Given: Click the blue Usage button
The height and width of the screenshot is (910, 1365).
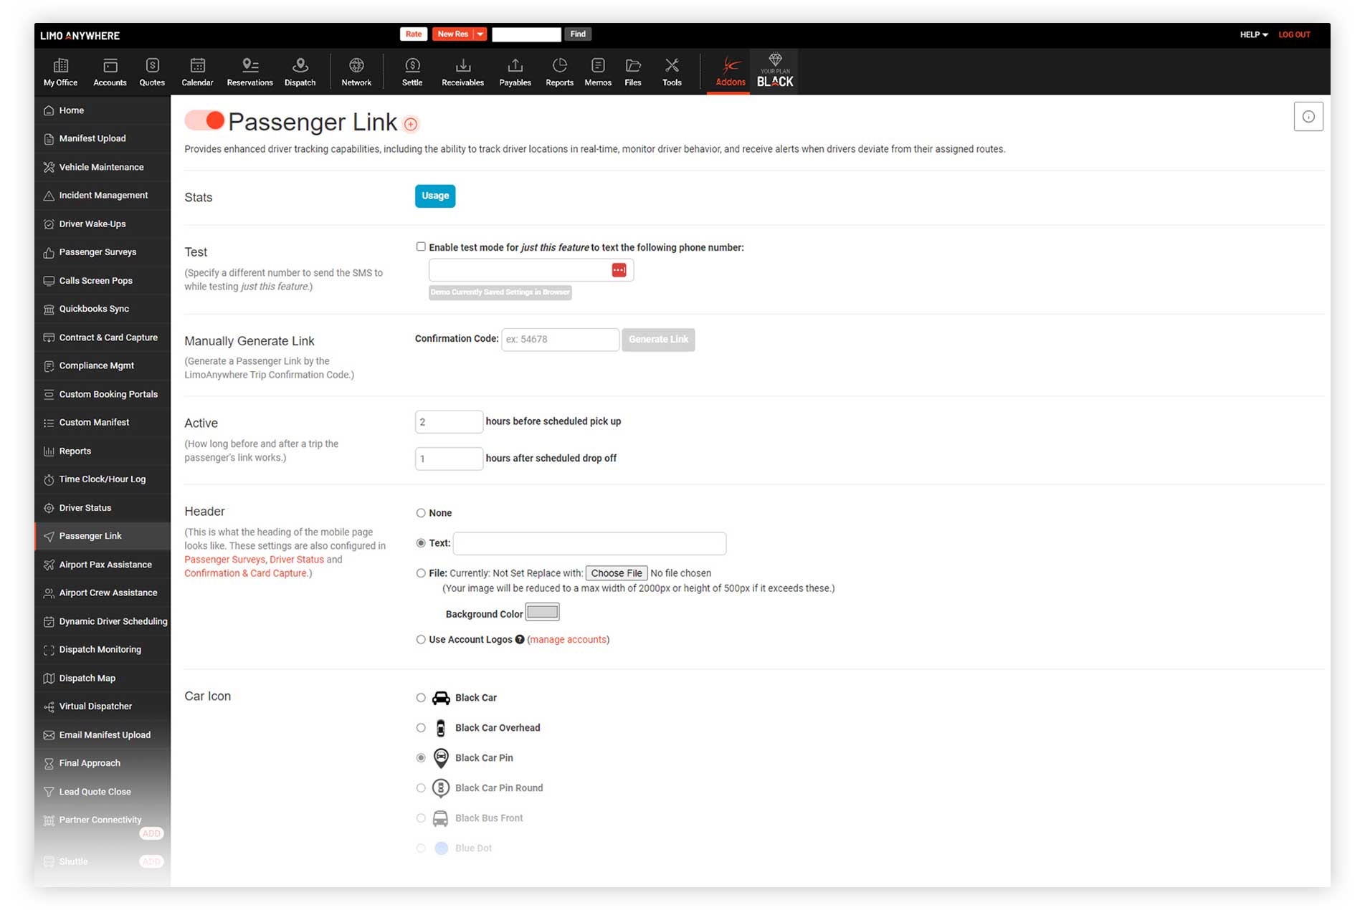Looking at the screenshot, I should [434, 196].
